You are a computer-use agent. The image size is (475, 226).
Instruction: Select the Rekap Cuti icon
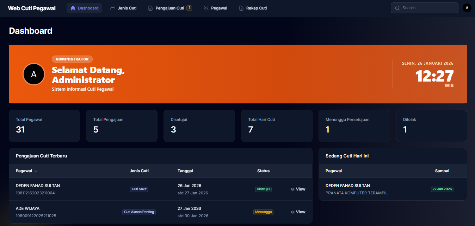click(242, 8)
